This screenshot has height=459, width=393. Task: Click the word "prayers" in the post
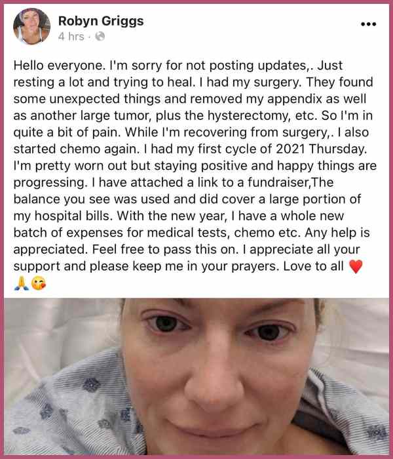coord(254,267)
